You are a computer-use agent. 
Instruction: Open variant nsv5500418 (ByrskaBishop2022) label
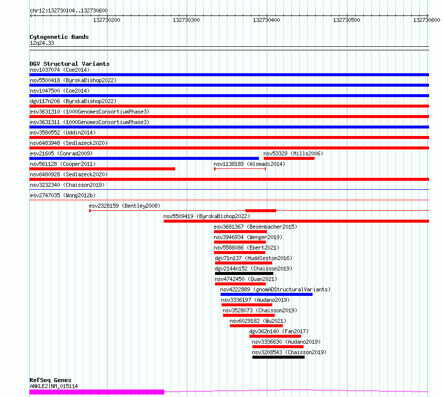73,80
